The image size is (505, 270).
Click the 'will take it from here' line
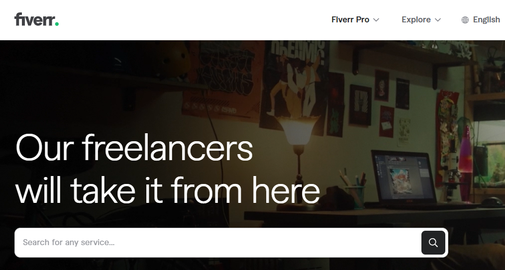168,190
